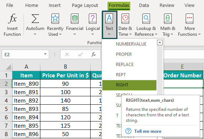Viewport: 204px width, 139px height.
Task: Click the Insert Function fx icon
Action: [12, 19]
